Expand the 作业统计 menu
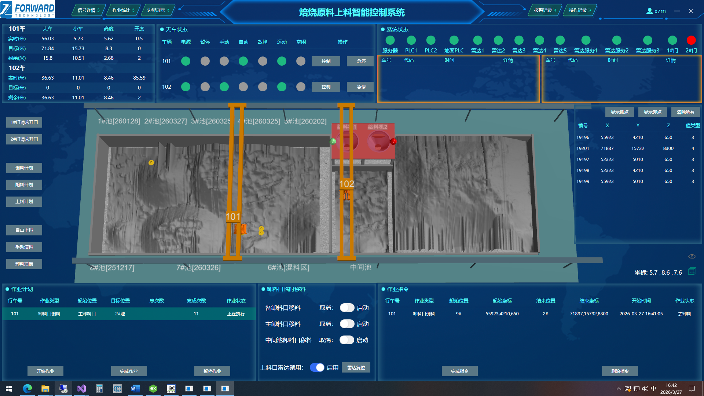Viewport: 704px width, 396px height. click(x=123, y=10)
